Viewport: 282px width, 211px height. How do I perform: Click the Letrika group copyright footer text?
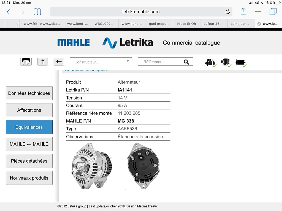tap(107, 206)
